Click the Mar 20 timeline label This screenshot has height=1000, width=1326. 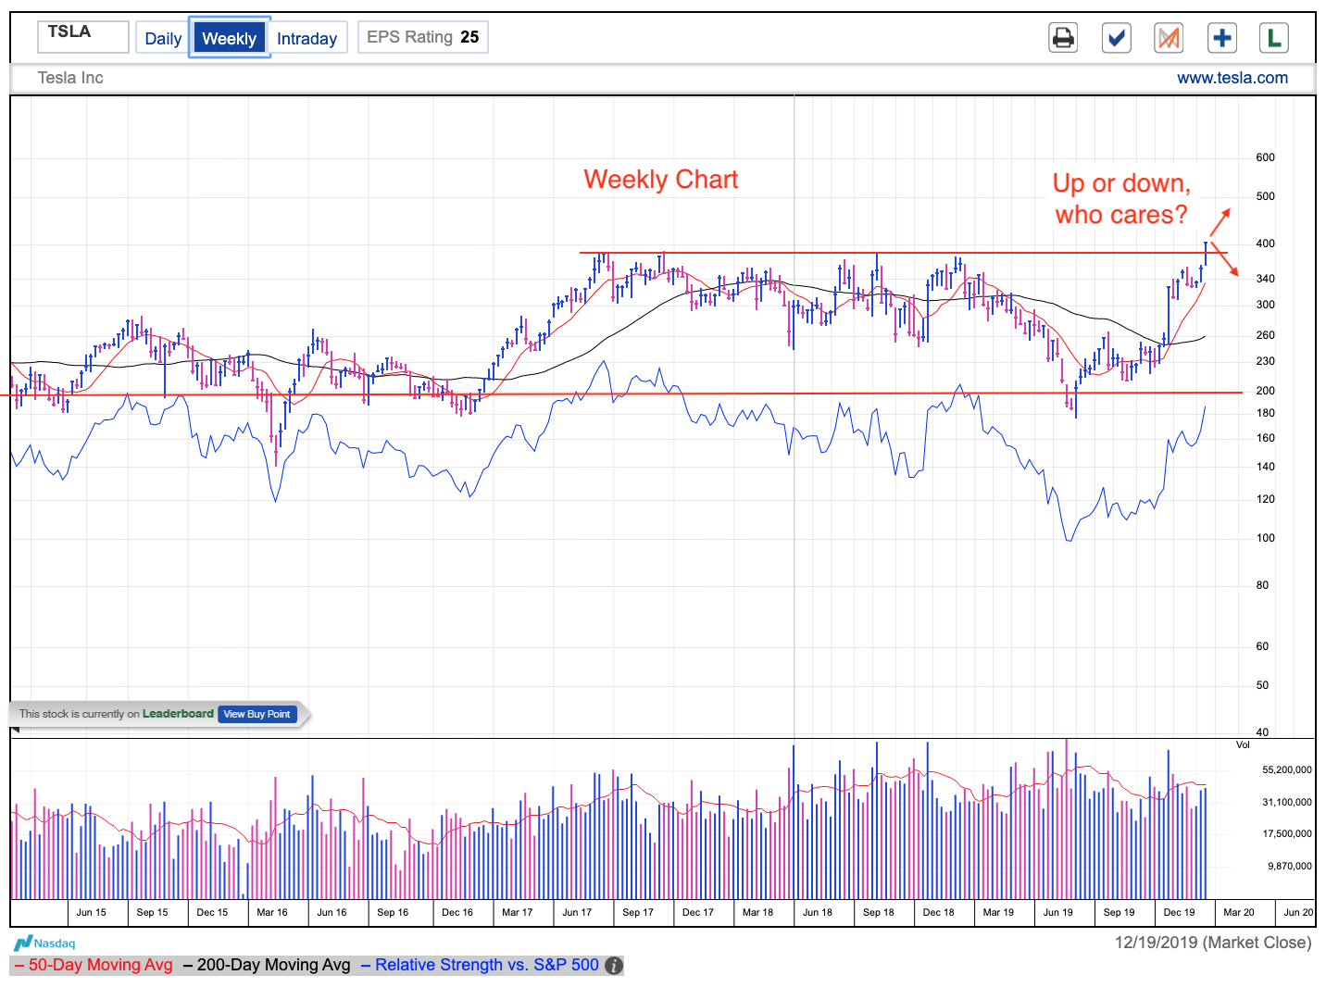[1238, 912]
